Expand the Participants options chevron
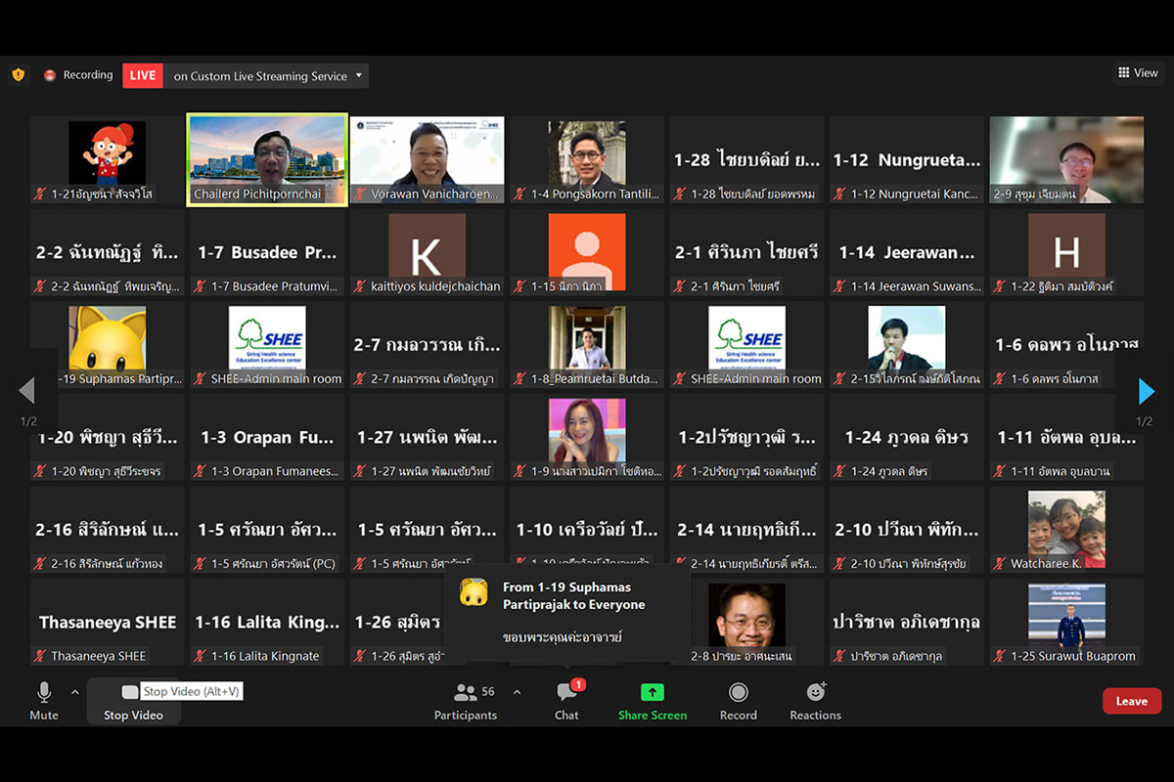This screenshot has height=782, width=1174. pos(517,692)
